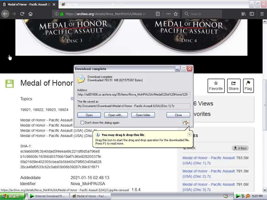Viewport: 267px width, 200px height.
Task: Open the Disc 2 .7z download link
Action: [x=208, y=174]
